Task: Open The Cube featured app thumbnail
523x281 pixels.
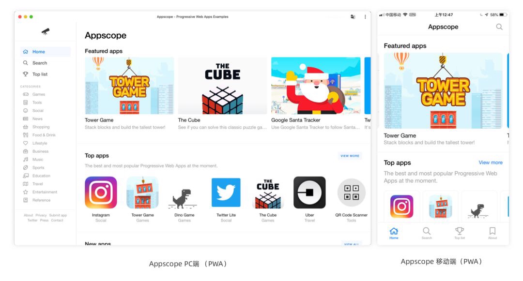Action: (222, 86)
